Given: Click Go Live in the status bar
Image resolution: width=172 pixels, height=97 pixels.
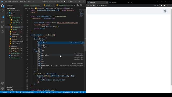Looking at the screenshot, I should (75, 92).
